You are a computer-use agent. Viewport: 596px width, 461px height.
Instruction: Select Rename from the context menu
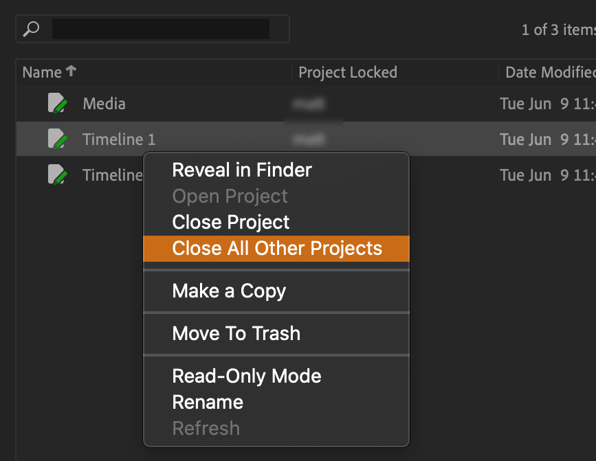[x=208, y=402]
